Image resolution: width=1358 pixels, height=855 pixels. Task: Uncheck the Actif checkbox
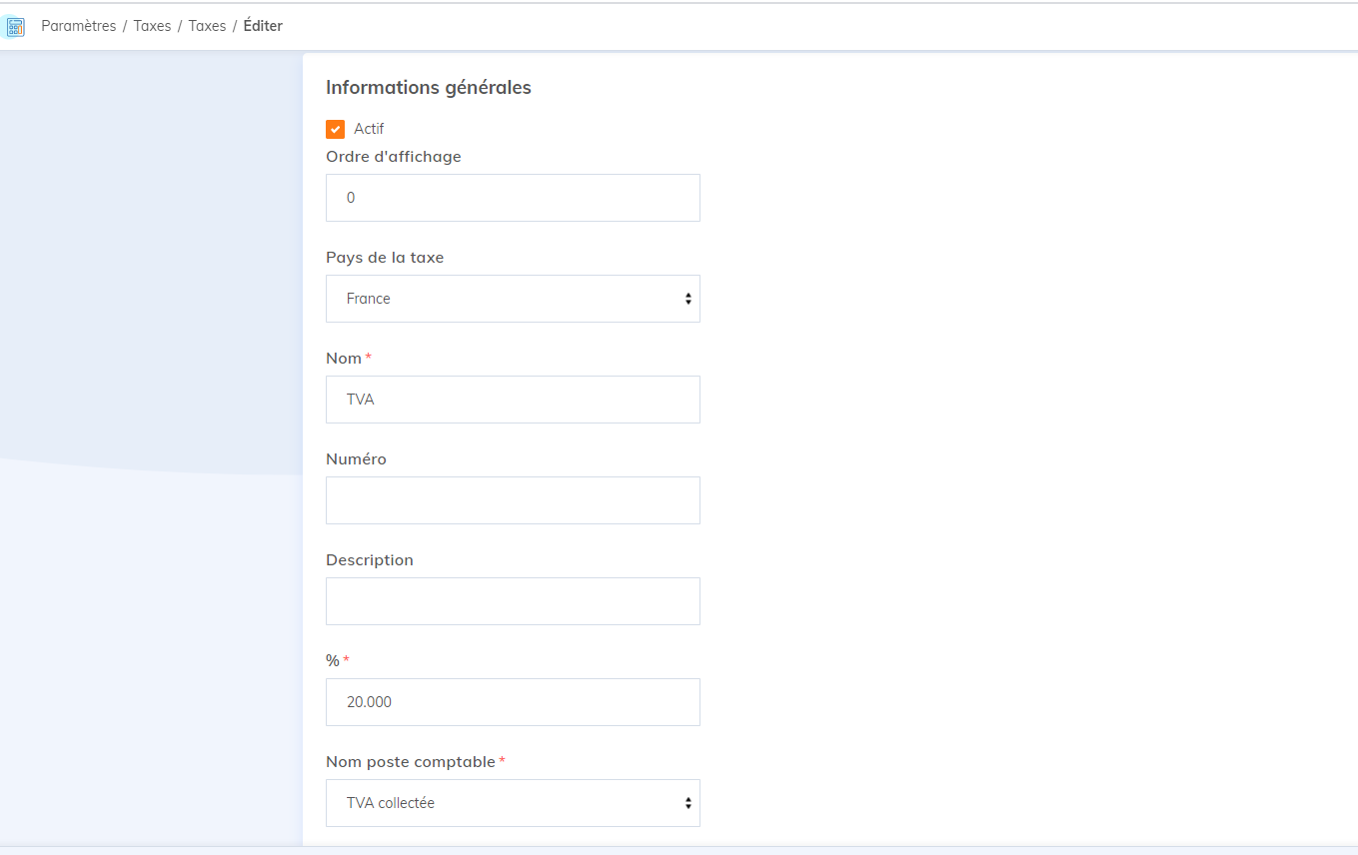pos(336,129)
